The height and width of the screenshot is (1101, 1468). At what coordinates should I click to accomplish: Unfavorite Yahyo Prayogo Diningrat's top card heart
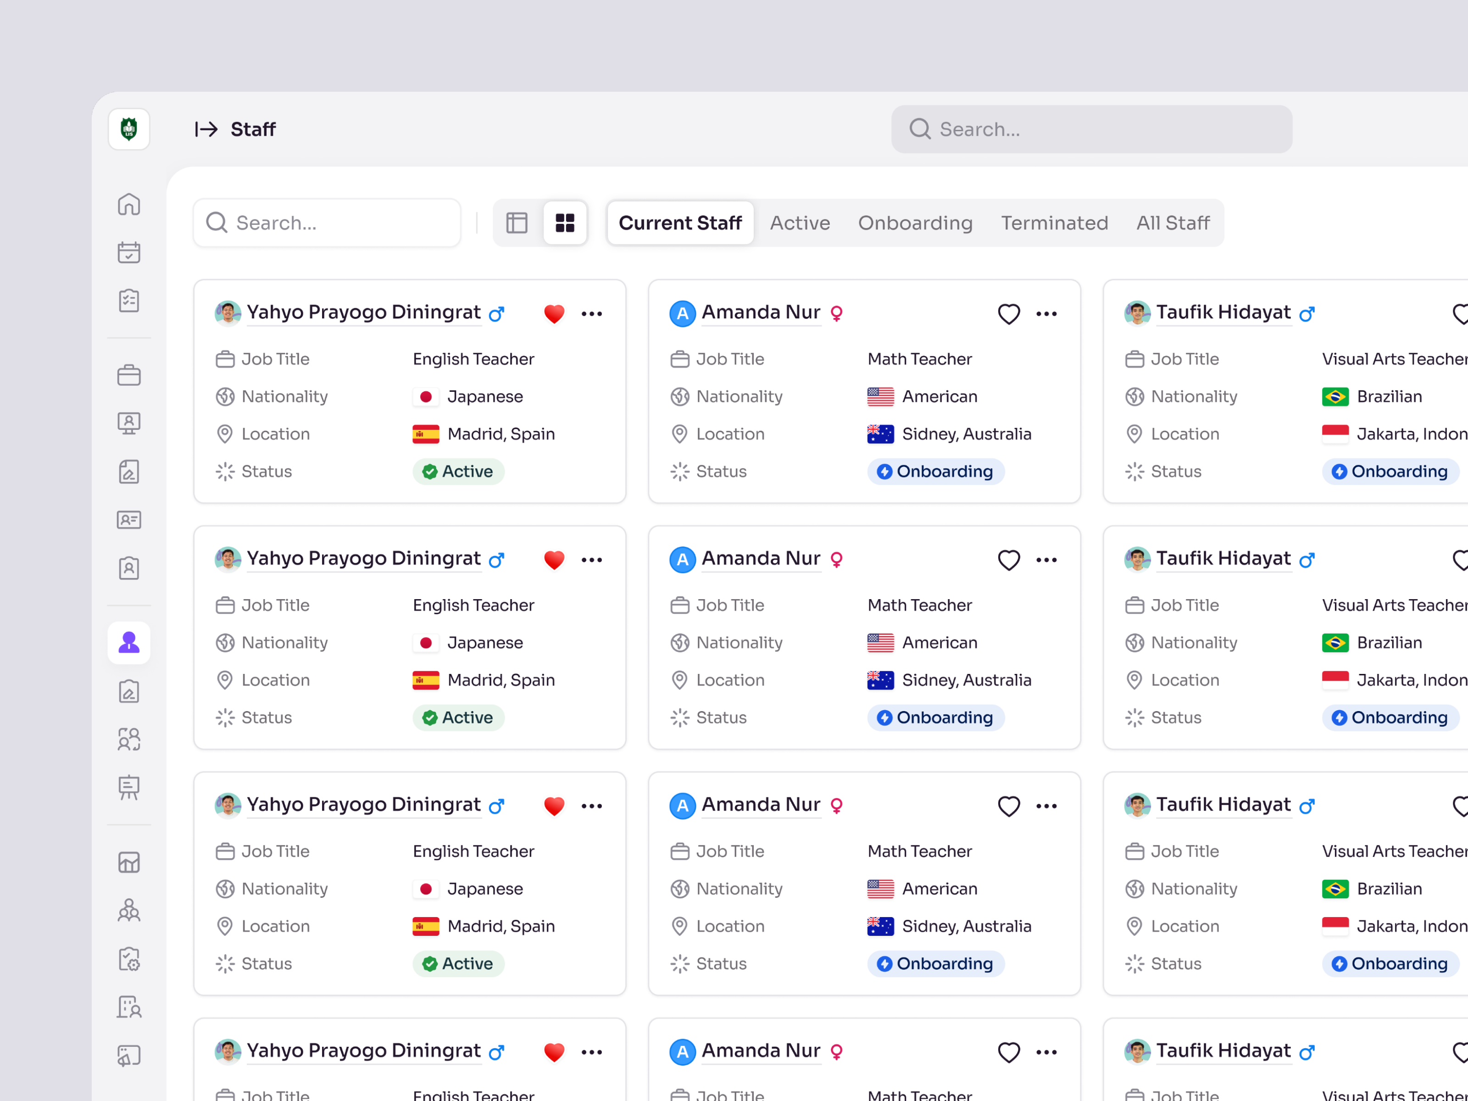point(554,313)
